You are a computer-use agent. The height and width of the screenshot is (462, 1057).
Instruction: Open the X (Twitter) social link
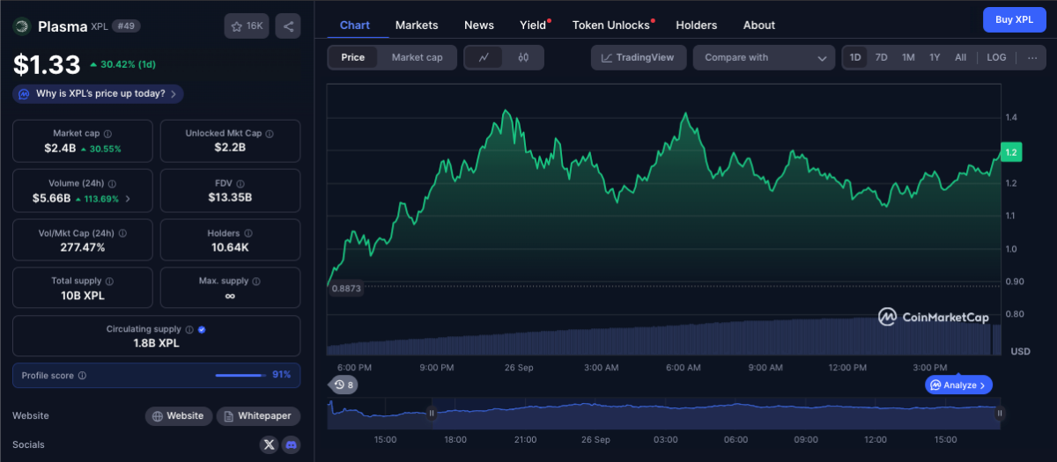270,444
